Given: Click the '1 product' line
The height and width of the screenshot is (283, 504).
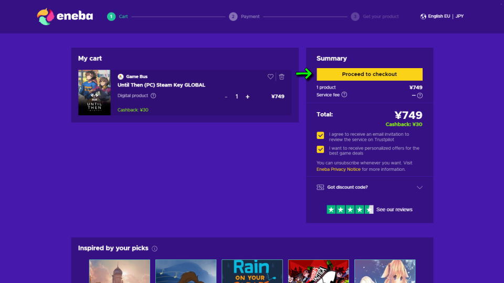Looking at the screenshot, I should [326, 88].
